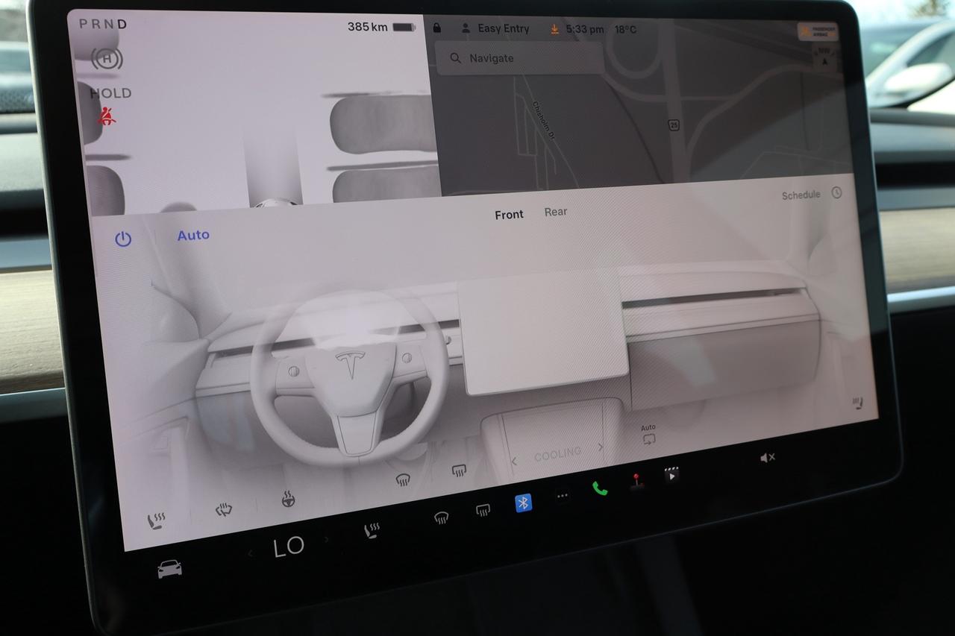Tap the Chisholm Dr label on the map
Viewport: 955px width, 636px height.
[545, 120]
